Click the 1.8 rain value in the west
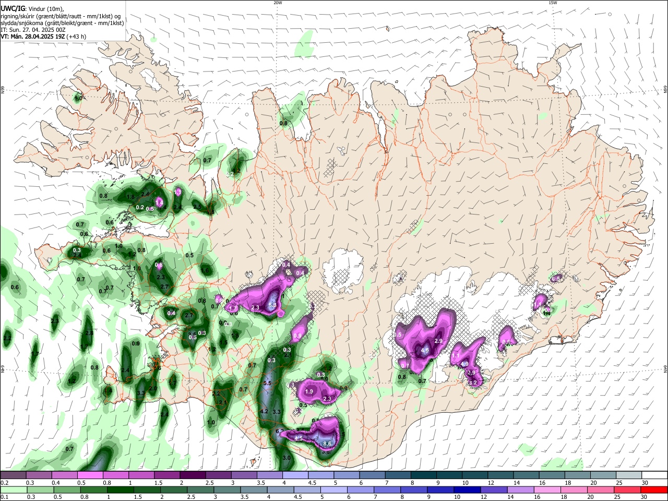The height and width of the screenshot is (501, 668). tap(131, 197)
